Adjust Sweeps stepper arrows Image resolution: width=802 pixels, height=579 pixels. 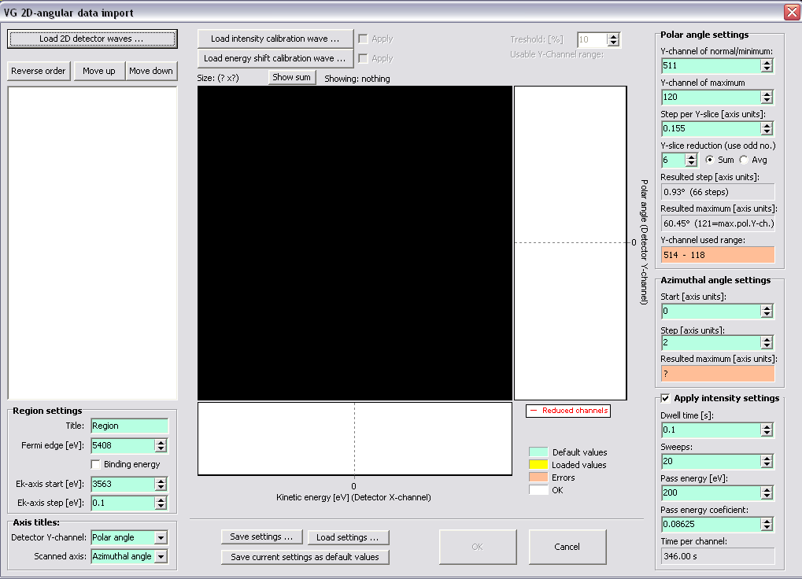tap(767, 462)
